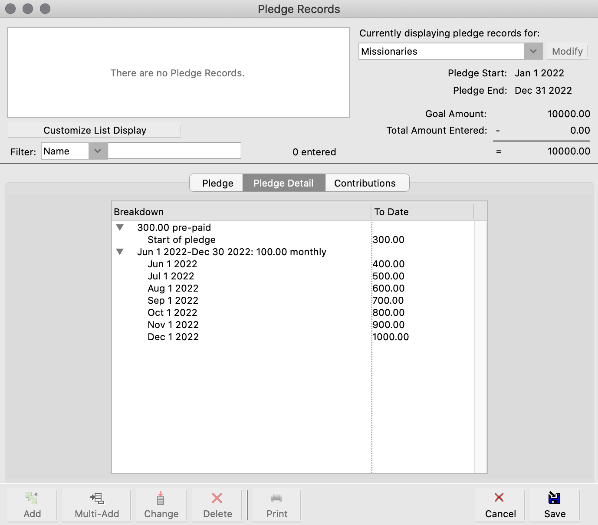Image resolution: width=598 pixels, height=525 pixels.
Task: Select the Jun 1 2022 row
Action: tap(293, 264)
